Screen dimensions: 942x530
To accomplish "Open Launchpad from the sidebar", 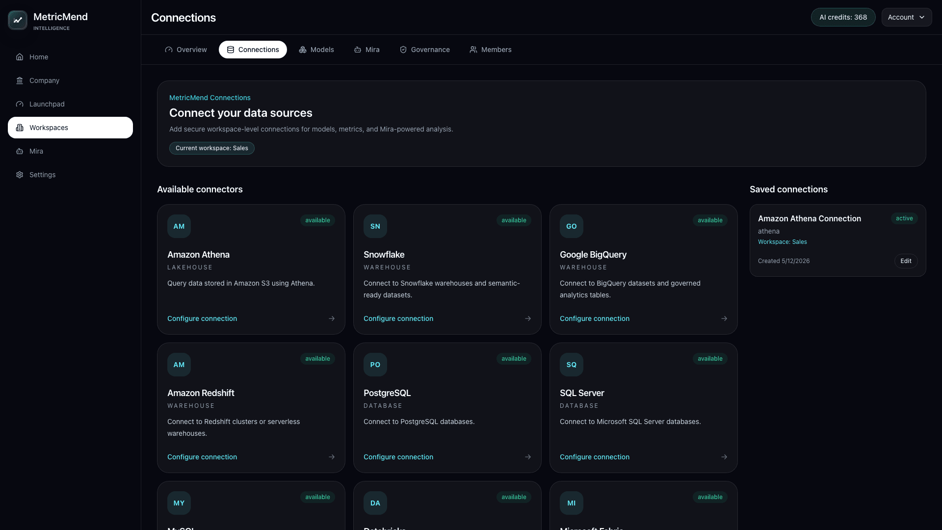I will pyautogui.click(x=70, y=104).
